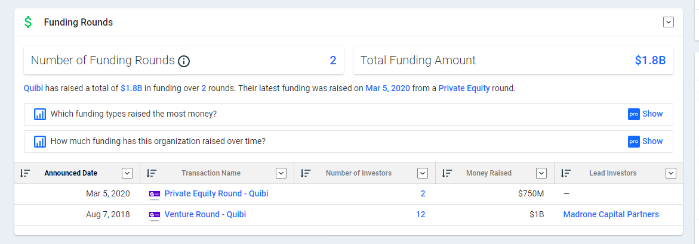The width and height of the screenshot is (699, 244).
Task: Click chart icon for funding types question
Action: pyautogui.click(x=40, y=114)
